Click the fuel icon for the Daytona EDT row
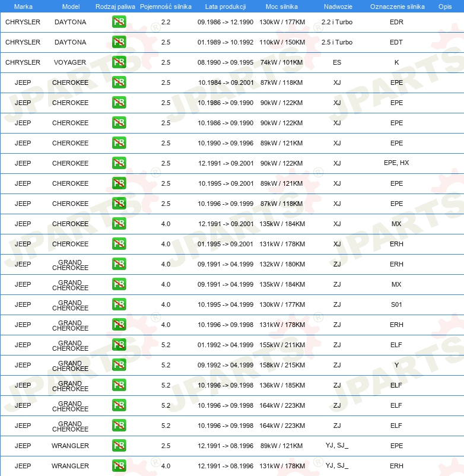The image size is (464, 476). pyautogui.click(x=119, y=42)
